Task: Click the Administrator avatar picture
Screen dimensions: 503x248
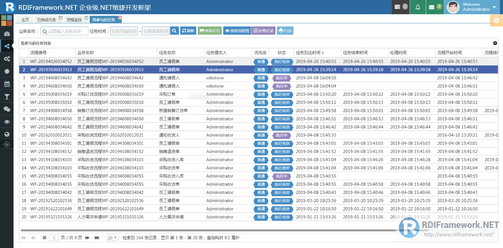Action: tap(453, 7)
